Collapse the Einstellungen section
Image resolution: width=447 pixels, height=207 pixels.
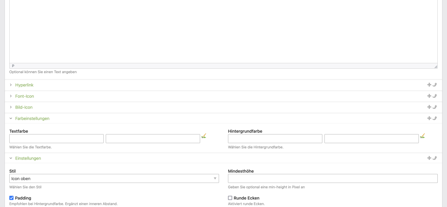click(x=28, y=158)
